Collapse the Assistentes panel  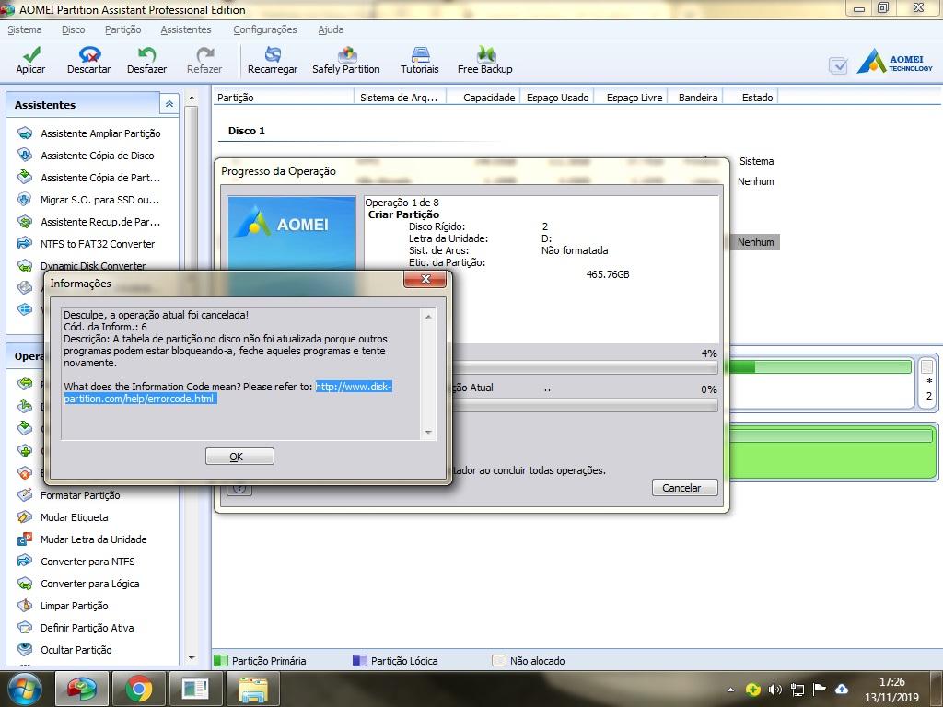coord(169,104)
